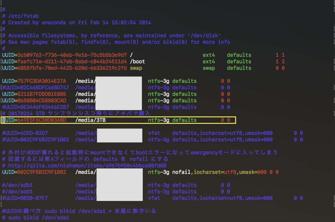Click UUID=521187FD5D81E885 entry
Image resolution: width=335 pixels, height=222 pixels.
[34, 94]
